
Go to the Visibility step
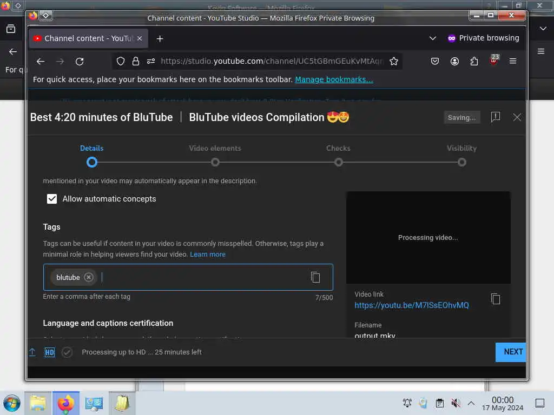462,148
